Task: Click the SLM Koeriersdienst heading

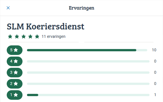Action: (46, 27)
